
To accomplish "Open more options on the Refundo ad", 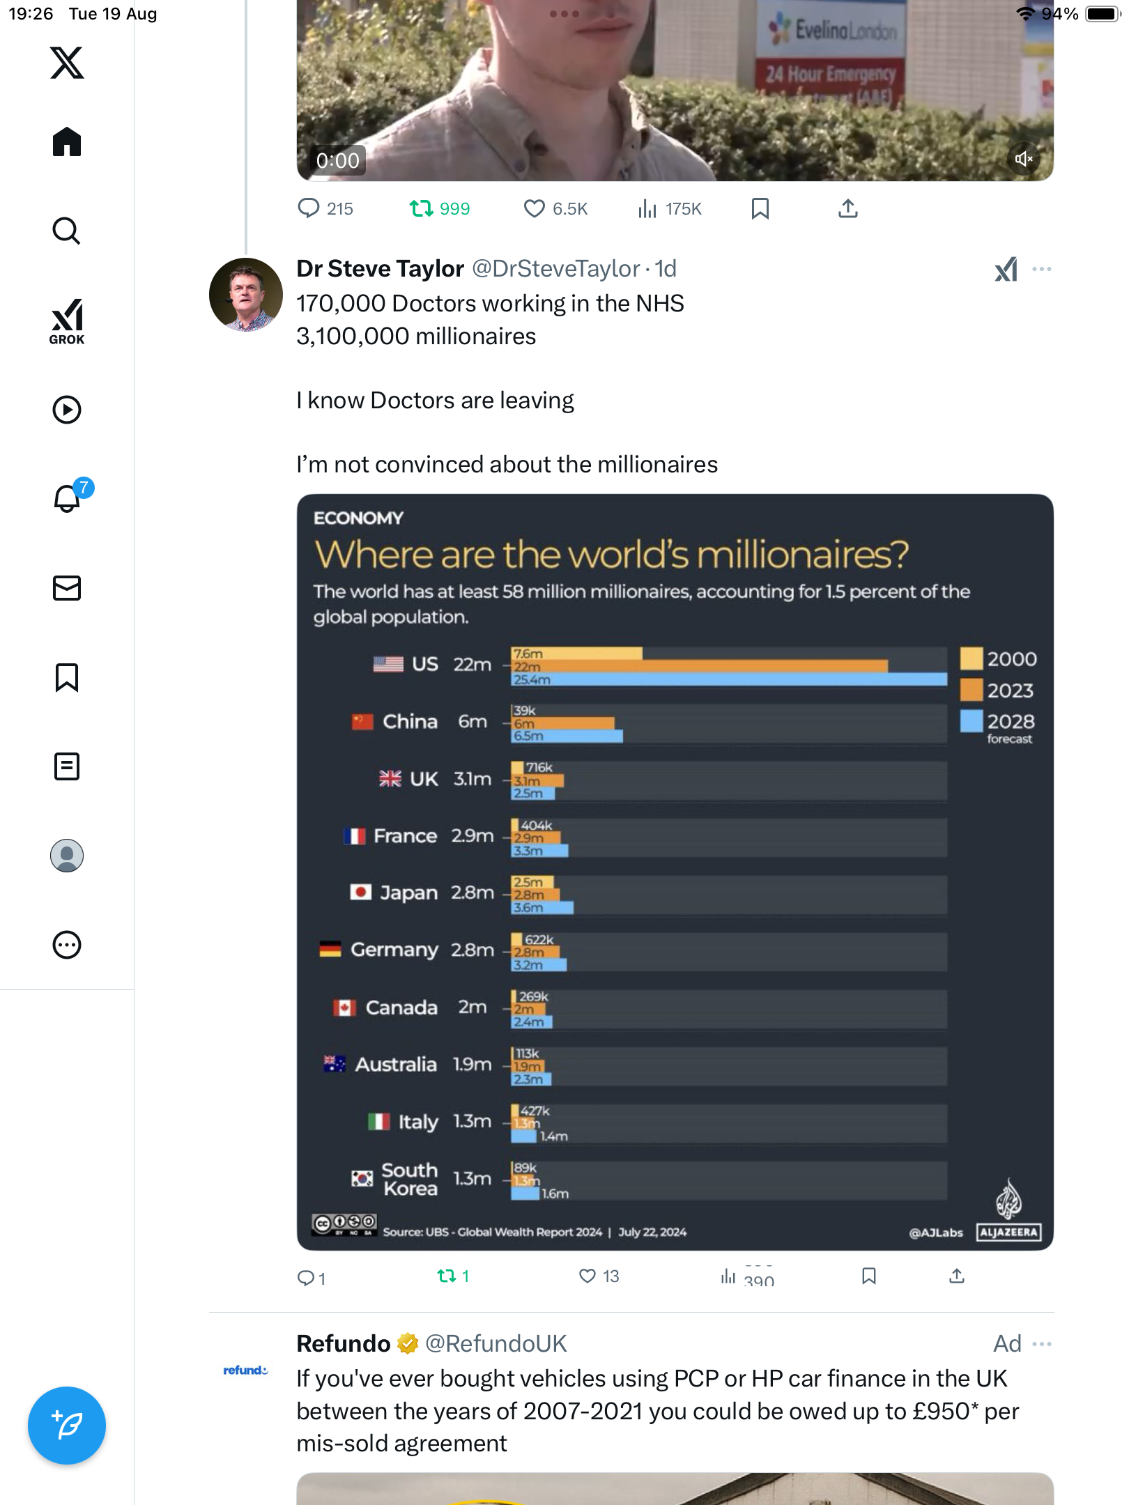I will 1042,1344.
